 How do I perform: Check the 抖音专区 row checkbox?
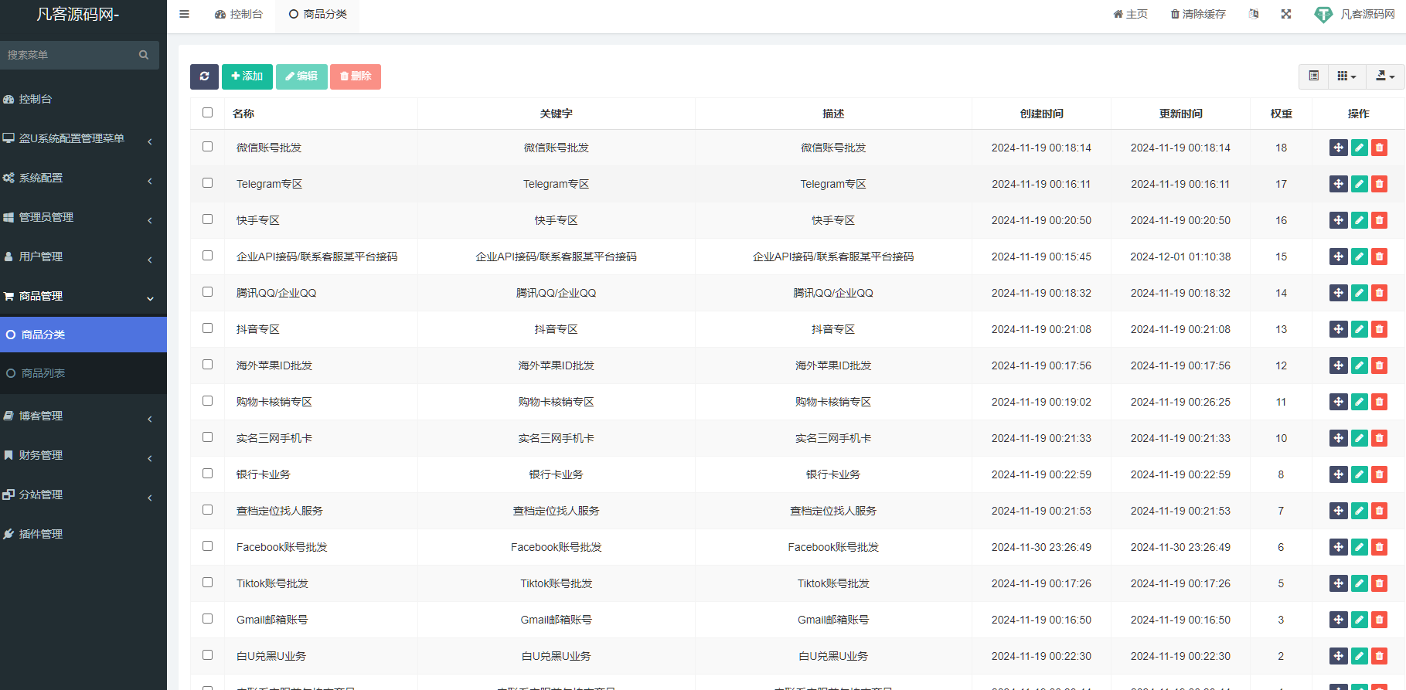click(207, 328)
